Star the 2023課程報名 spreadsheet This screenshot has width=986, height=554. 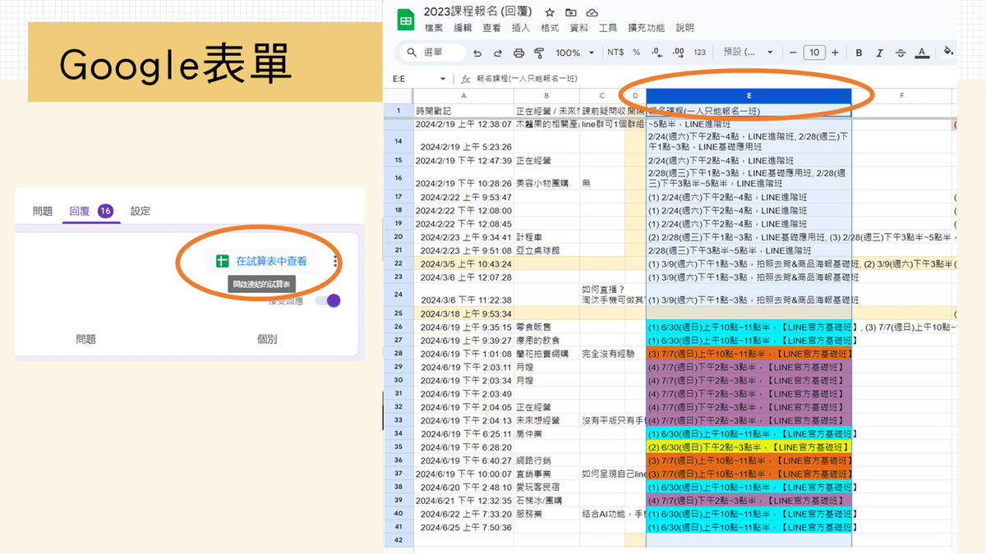[x=550, y=12]
